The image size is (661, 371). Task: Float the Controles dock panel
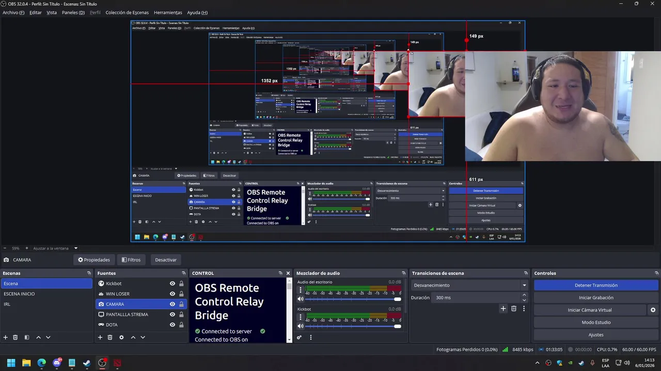tap(657, 273)
